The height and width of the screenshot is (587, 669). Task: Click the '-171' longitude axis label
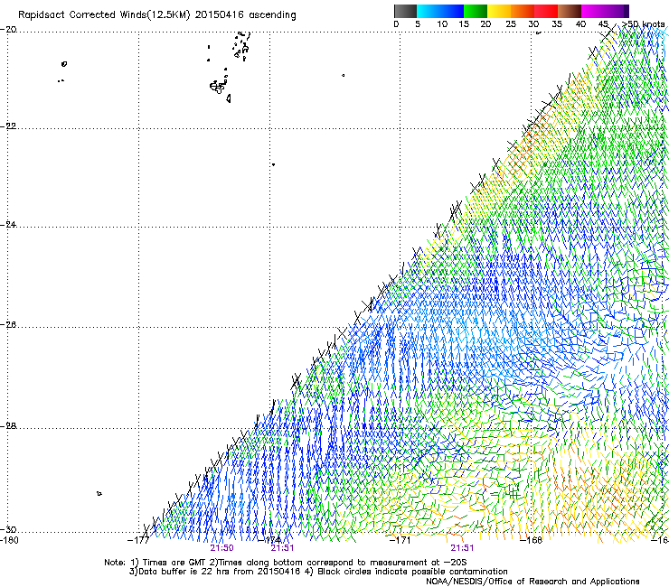400,540
